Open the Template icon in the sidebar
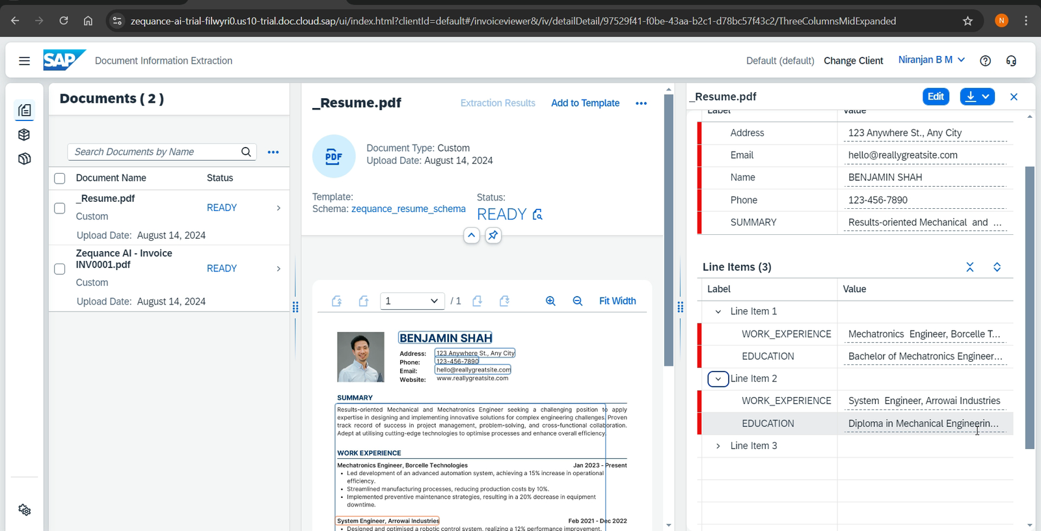 point(25,159)
